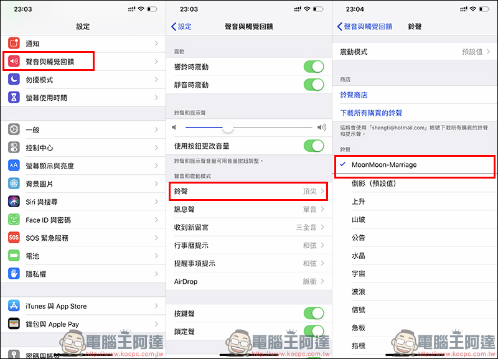Tap the red SOS emergency icon
The height and width of the screenshot is (359, 498).
click(x=14, y=238)
